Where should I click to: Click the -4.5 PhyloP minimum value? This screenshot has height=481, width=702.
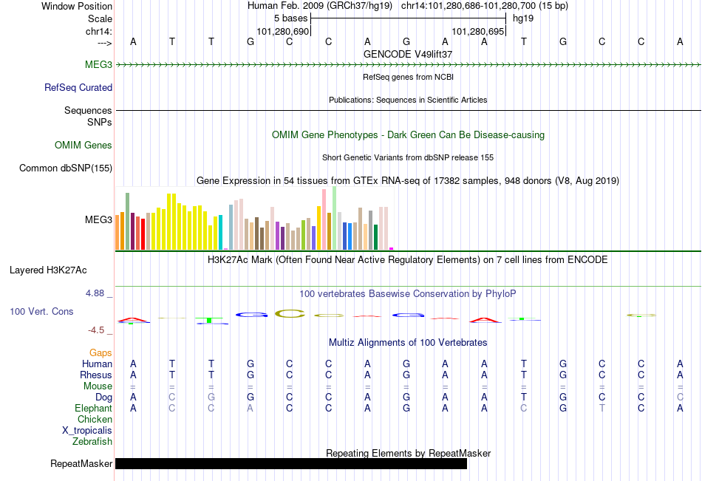(96, 330)
